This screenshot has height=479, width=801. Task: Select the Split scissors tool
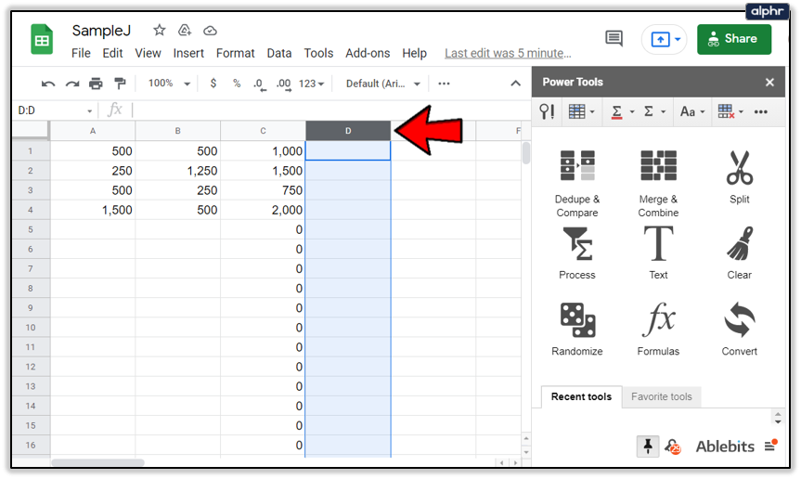(x=739, y=176)
